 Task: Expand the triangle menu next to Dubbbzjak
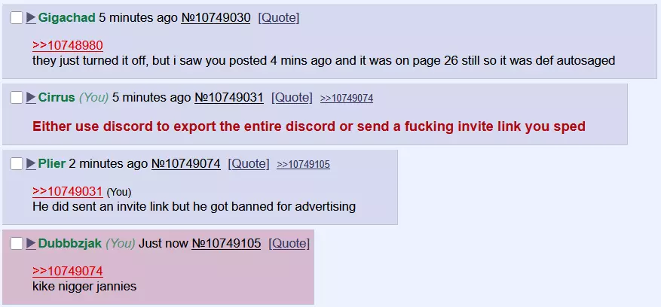(31, 243)
